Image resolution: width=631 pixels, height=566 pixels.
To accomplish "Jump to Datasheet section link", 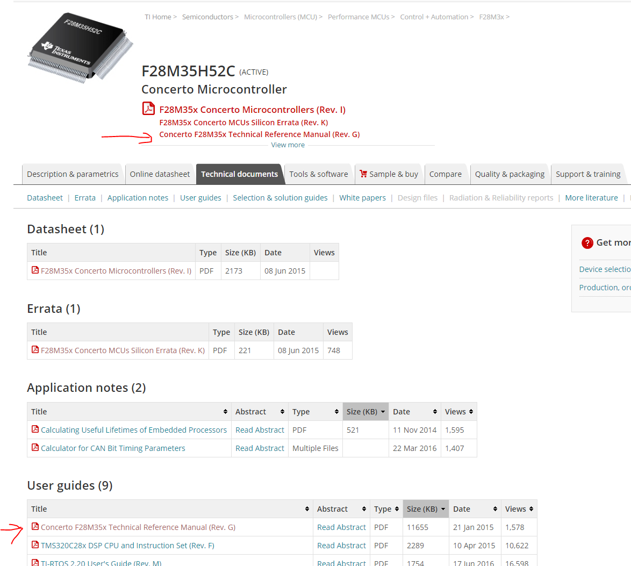I will [x=45, y=198].
